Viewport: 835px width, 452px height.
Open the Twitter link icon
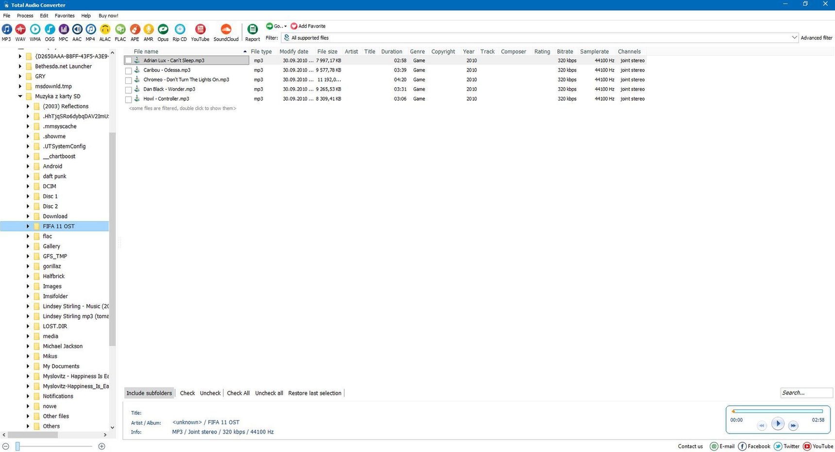(x=778, y=446)
